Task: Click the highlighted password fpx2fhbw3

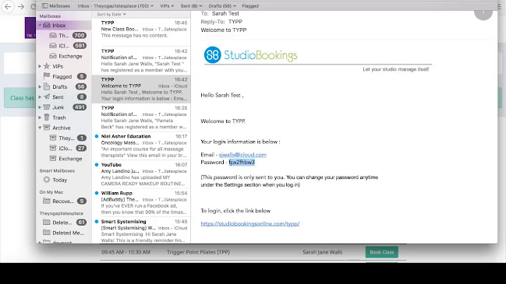Action: (x=242, y=163)
